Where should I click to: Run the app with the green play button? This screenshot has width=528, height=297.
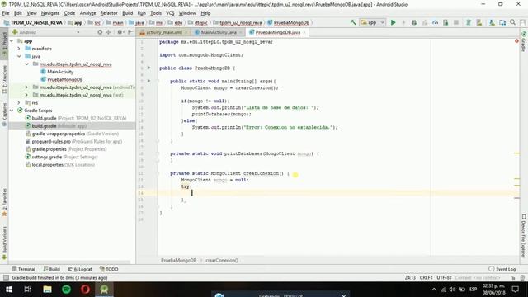393,22
